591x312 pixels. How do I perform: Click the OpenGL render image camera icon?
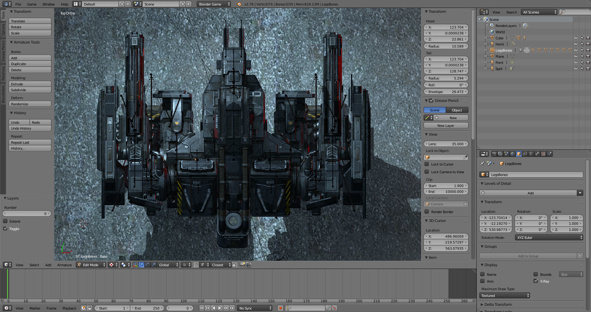(242, 265)
